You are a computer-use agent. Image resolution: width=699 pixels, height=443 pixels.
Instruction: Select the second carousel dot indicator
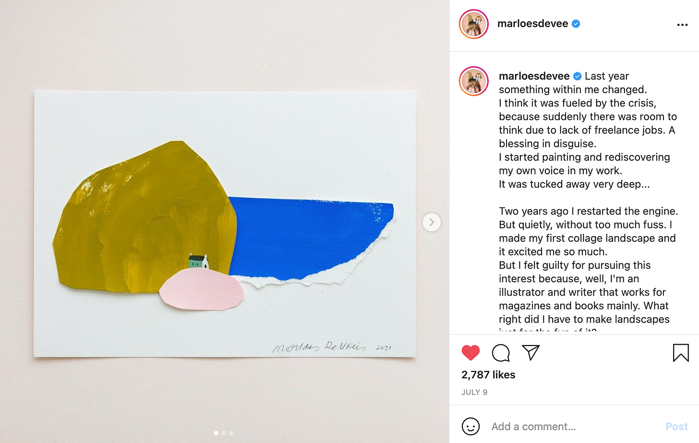coord(224,433)
